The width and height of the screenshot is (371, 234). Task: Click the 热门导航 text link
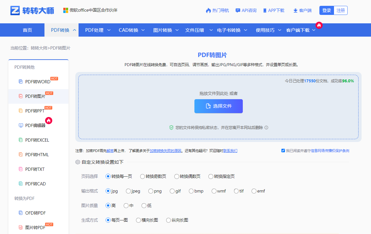tap(220, 10)
